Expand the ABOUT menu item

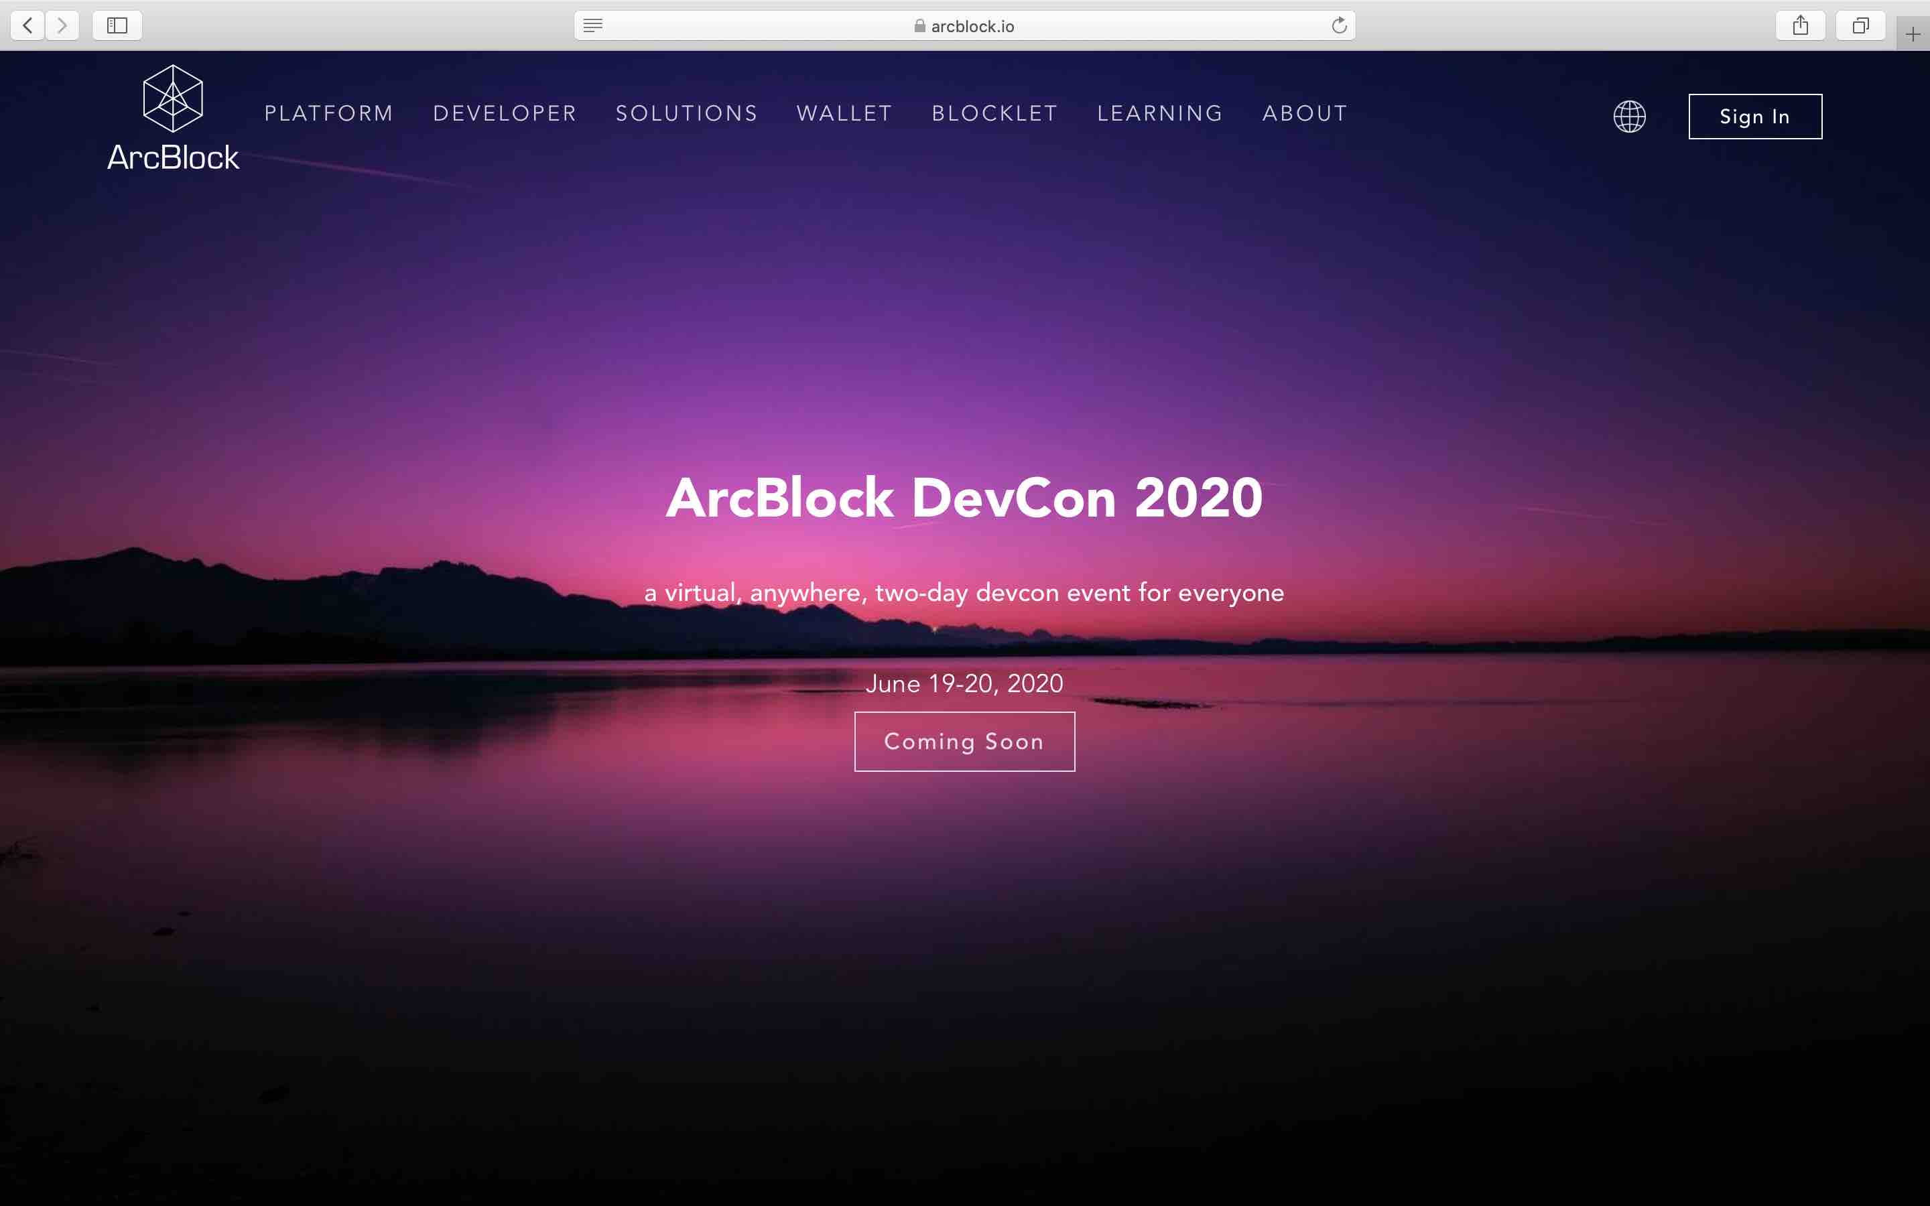click(1305, 113)
